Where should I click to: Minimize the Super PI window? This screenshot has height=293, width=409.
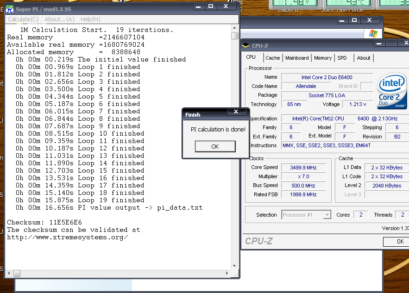pyautogui.click(x=199, y=6)
